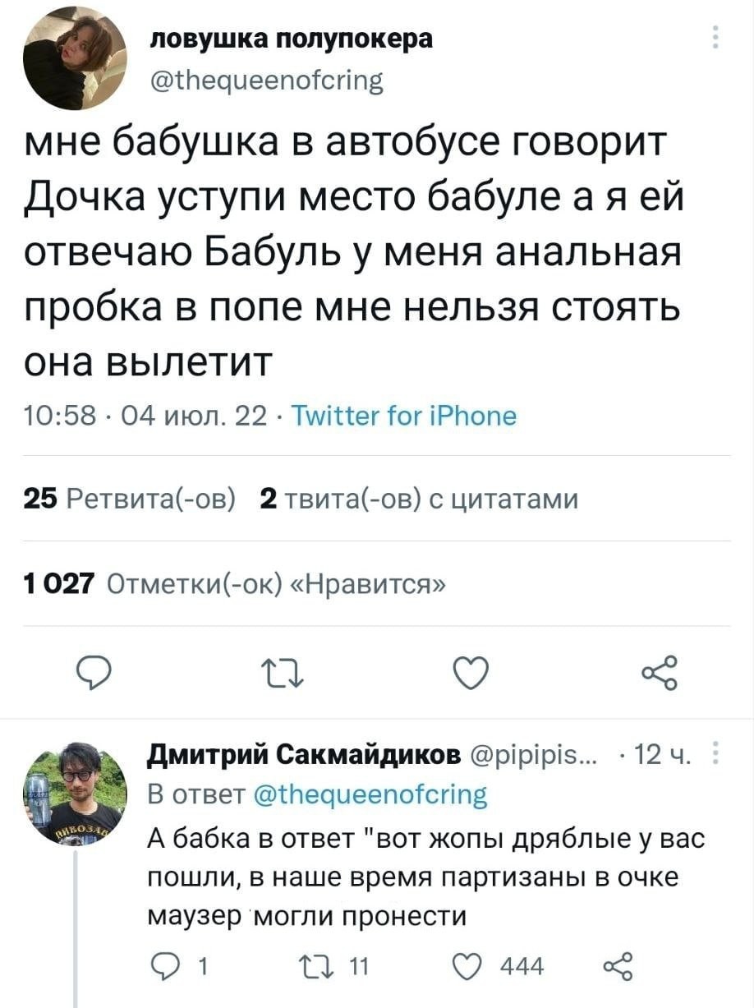Open the main tweet's three-dot menu
The image size is (754, 1008).
(715, 39)
